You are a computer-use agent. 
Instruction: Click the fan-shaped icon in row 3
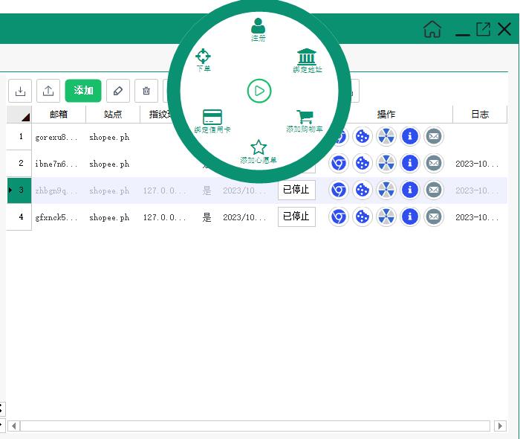[386, 190]
